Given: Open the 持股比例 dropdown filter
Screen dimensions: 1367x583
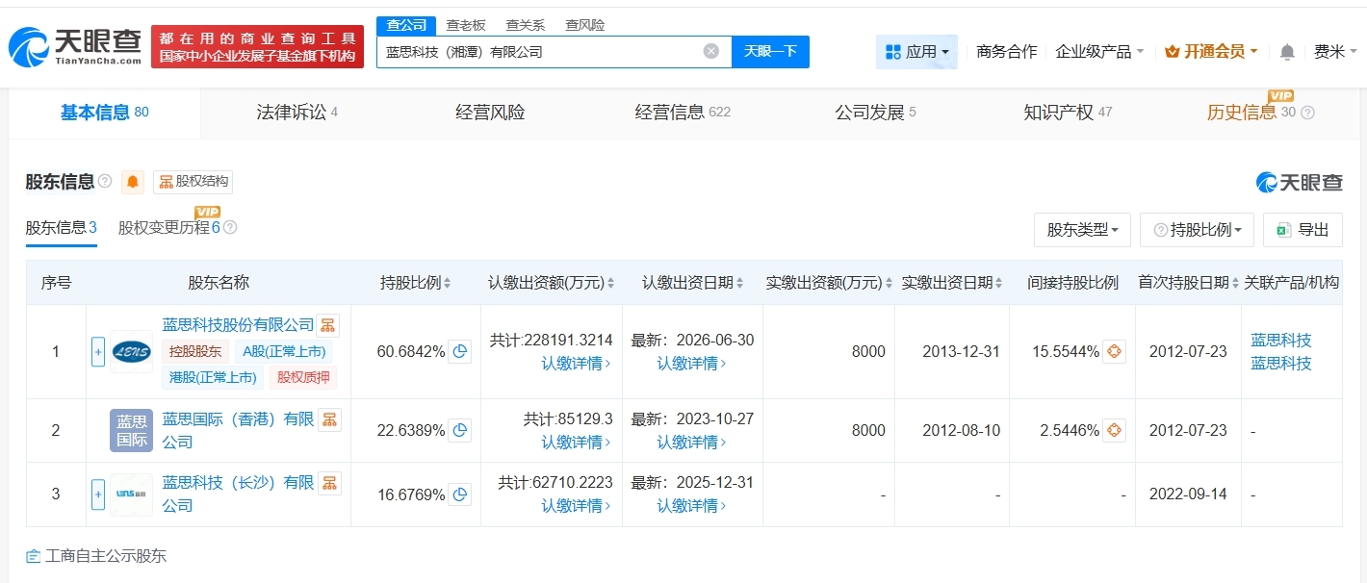Looking at the screenshot, I should [x=1197, y=230].
